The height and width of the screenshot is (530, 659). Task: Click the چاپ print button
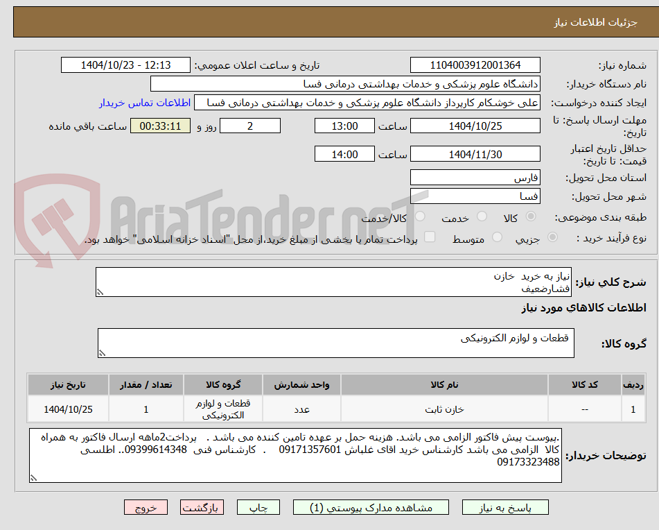tap(258, 507)
